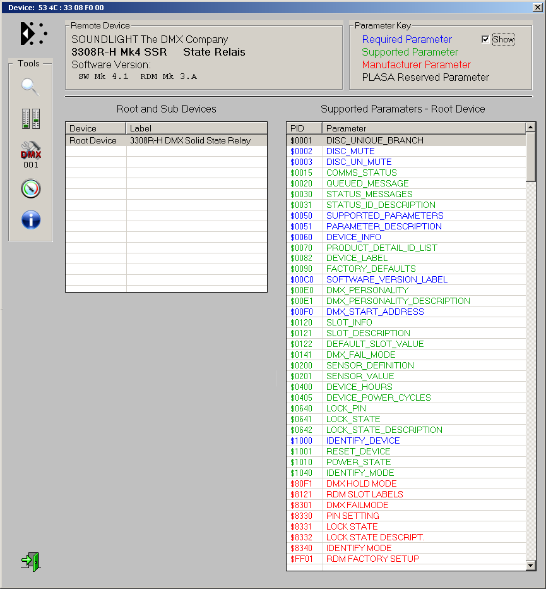Select the RDM FACTORY SETUP parameter
The image size is (546, 589).
(372, 559)
